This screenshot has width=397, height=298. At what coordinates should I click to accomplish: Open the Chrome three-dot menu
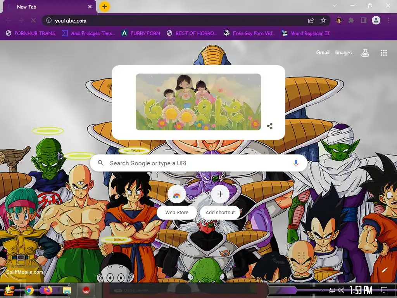pos(388,20)
